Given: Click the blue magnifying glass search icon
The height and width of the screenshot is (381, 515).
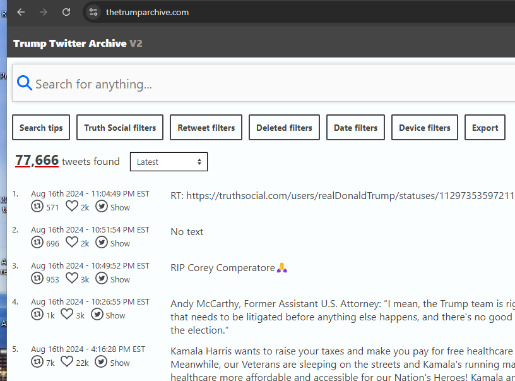Looking at the screenshot, I should click(25, 83).
